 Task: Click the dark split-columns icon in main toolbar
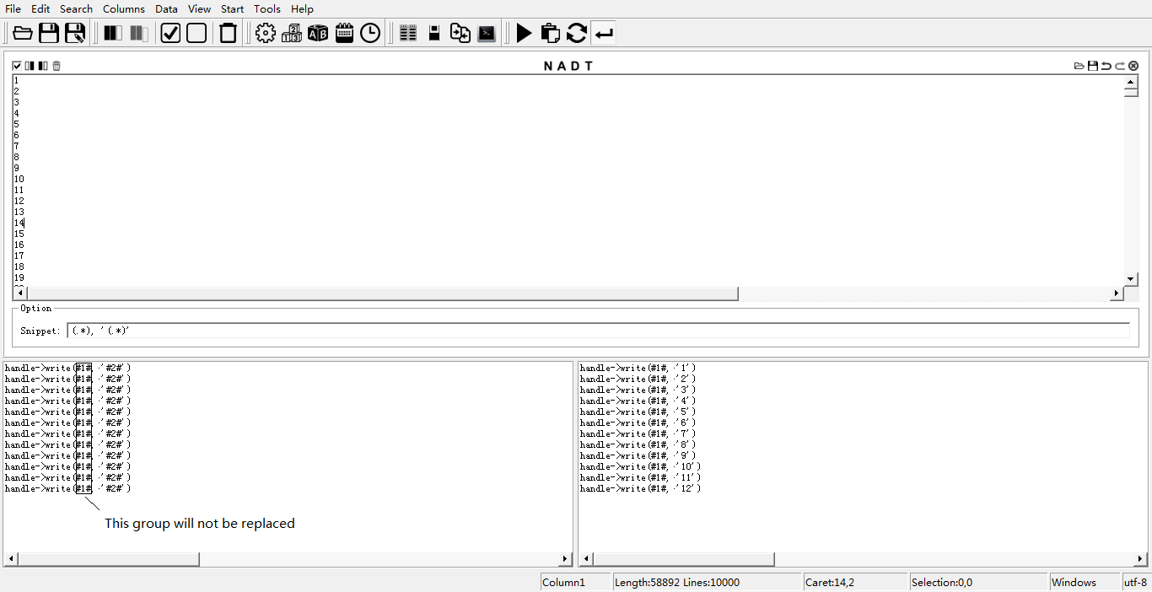(x=113, y=33)
